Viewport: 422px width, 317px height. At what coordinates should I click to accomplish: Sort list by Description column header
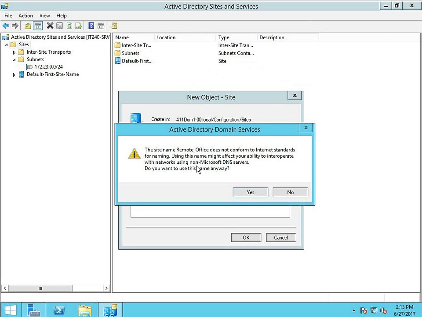[x=288, y=37]
